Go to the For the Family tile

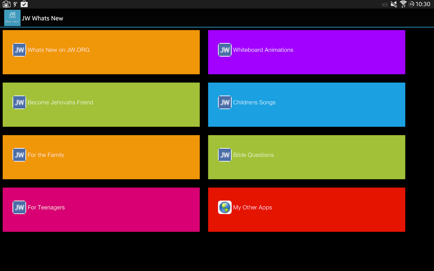(101, 157)
